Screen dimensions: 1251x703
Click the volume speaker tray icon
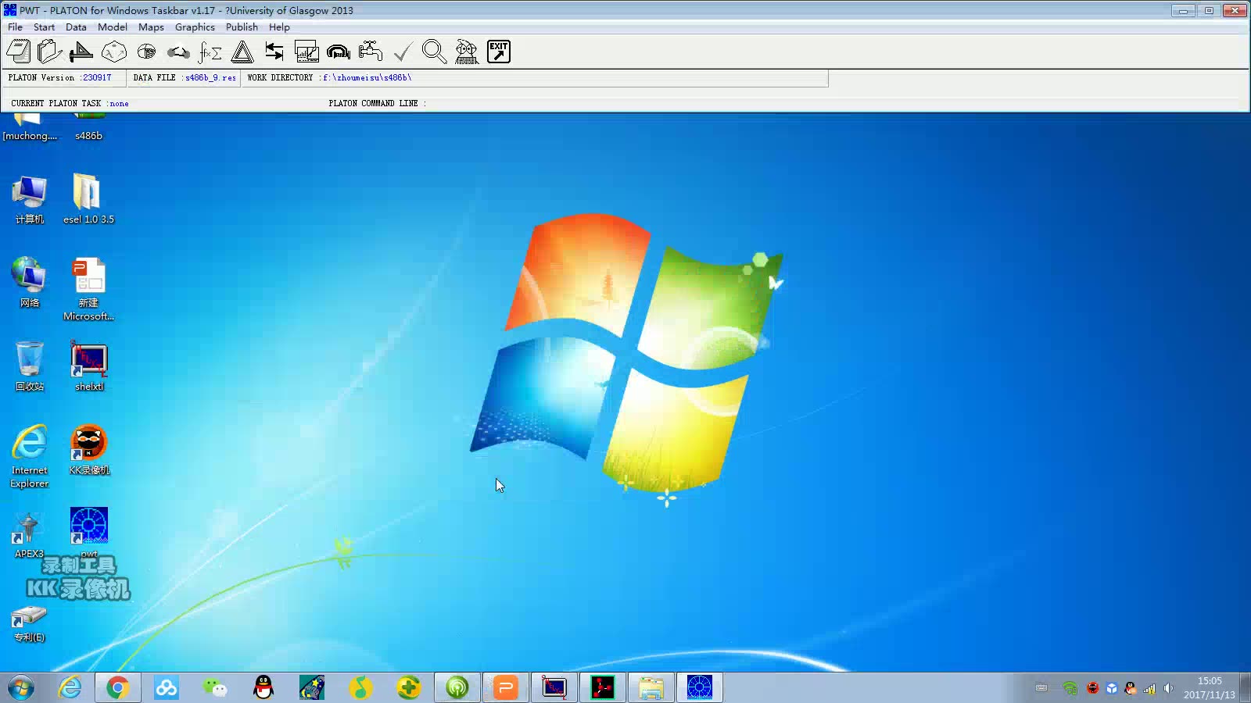[1168, 688]
